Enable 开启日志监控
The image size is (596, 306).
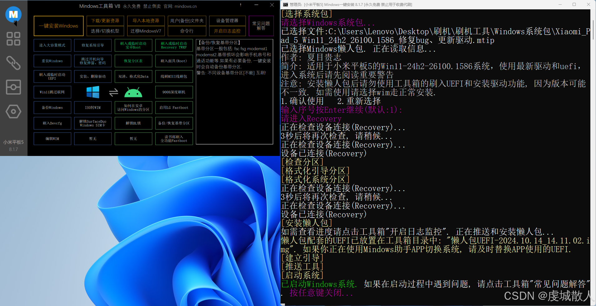pyautogui.click(x=228, y=31)
